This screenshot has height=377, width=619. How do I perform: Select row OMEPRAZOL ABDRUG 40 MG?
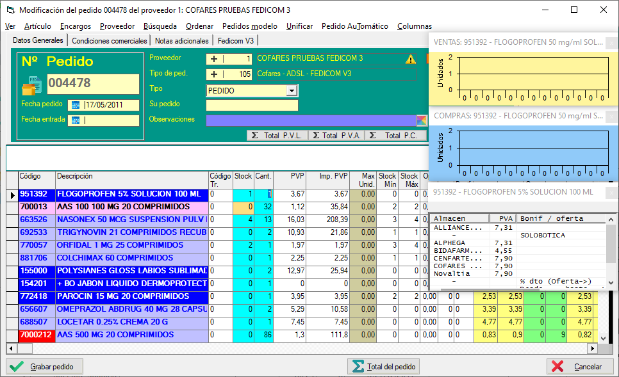coord(132,310)
